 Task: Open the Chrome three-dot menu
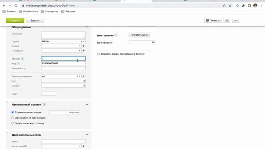click(261, 5)
